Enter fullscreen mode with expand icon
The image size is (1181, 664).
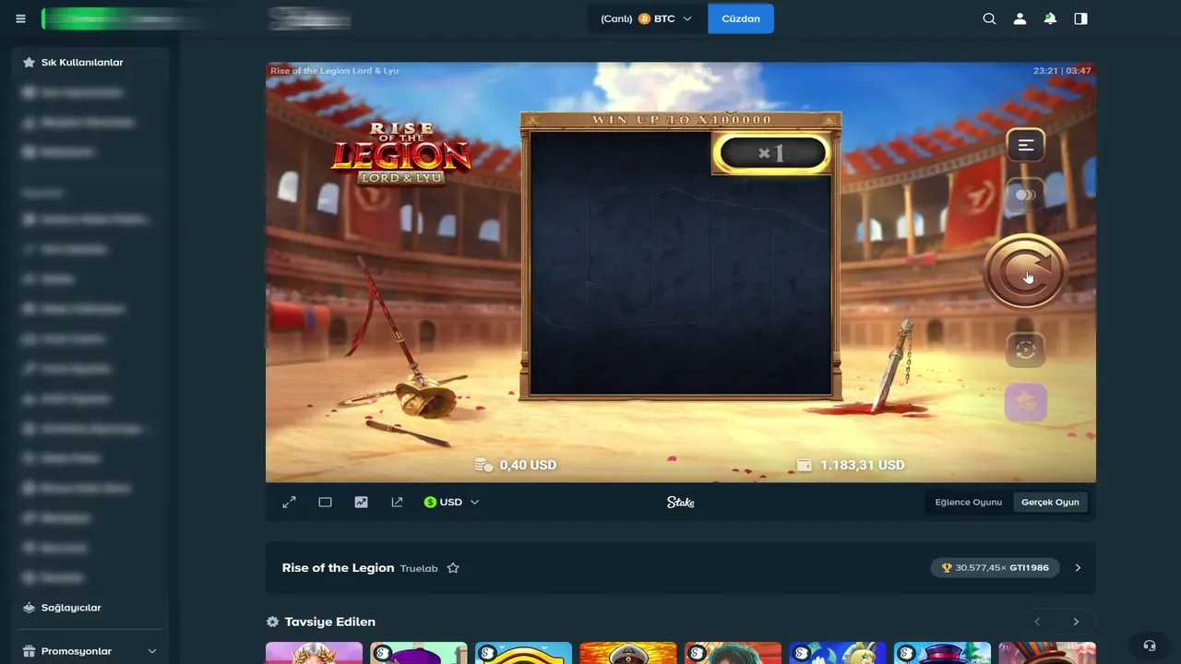click(x=289, y=502)
